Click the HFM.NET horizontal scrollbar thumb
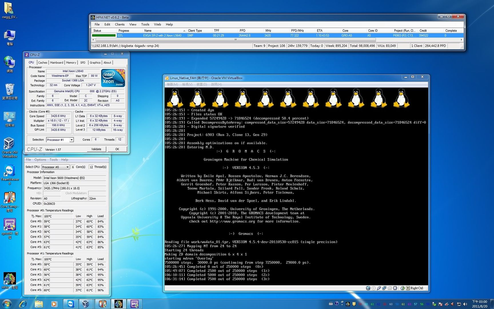This screenshot has height=309, width=494. point(236,40)
